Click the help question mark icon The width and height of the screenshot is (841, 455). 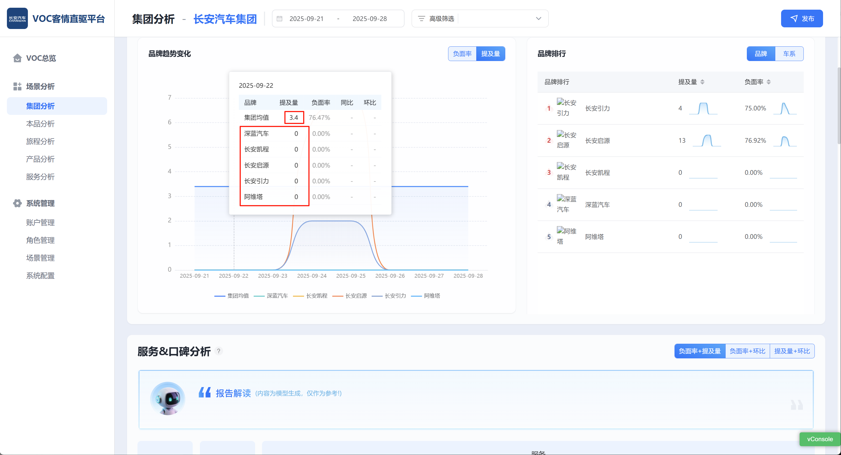click(219, 351)
